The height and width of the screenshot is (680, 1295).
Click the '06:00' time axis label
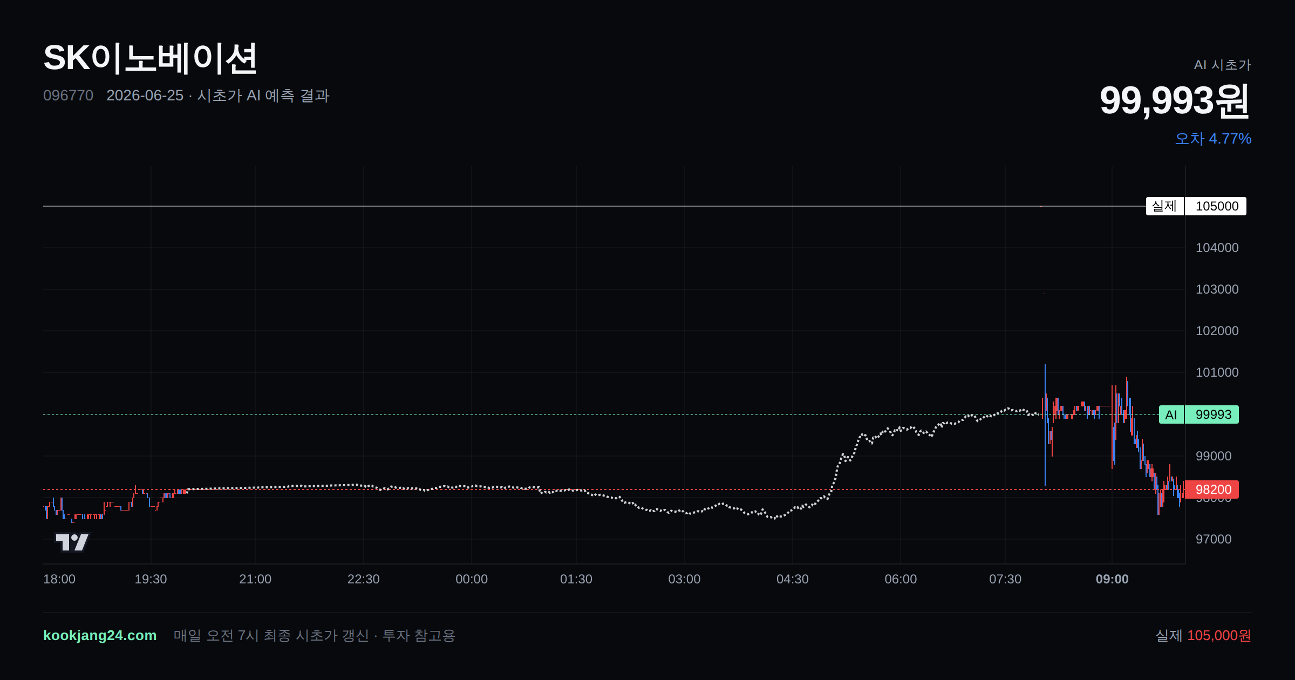901,579
